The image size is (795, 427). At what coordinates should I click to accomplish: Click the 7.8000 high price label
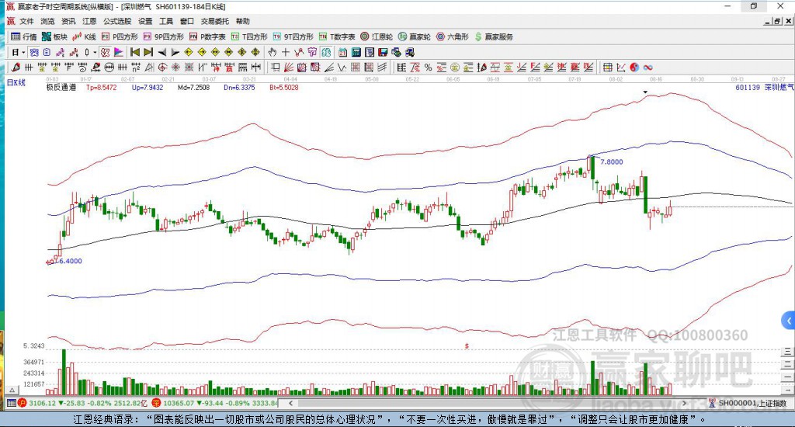pyautogui.click(x=612, y=161)
